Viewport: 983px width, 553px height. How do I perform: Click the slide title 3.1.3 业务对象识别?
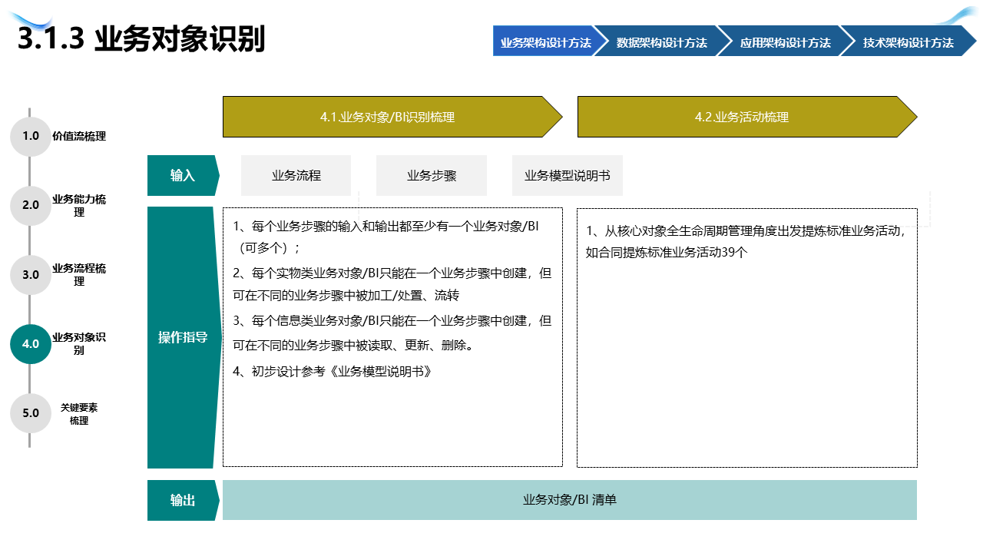pos(141,39)
